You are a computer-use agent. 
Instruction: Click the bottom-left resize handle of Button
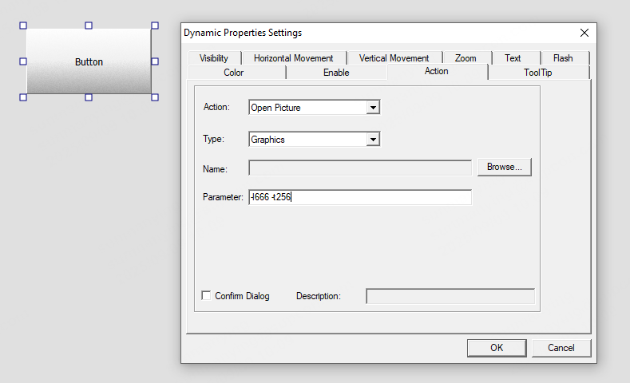(x=23, y=97)
